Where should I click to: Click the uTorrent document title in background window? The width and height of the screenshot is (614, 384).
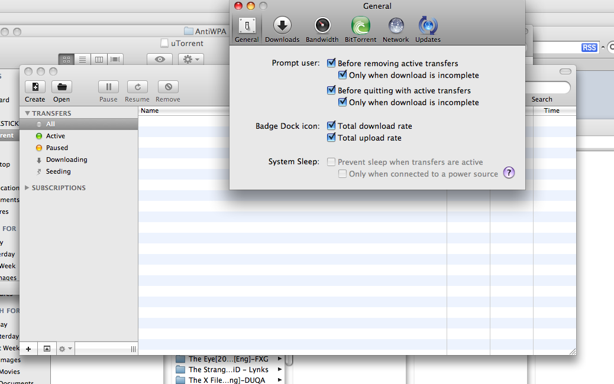(182, 43)
